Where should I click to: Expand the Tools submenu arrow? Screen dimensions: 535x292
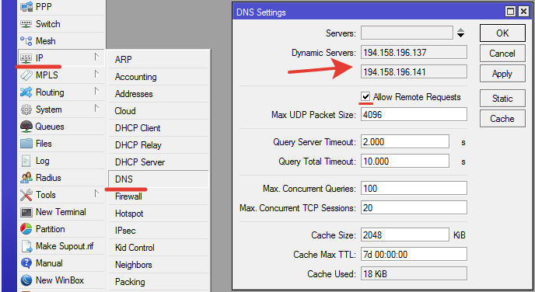tap(97, 194)
